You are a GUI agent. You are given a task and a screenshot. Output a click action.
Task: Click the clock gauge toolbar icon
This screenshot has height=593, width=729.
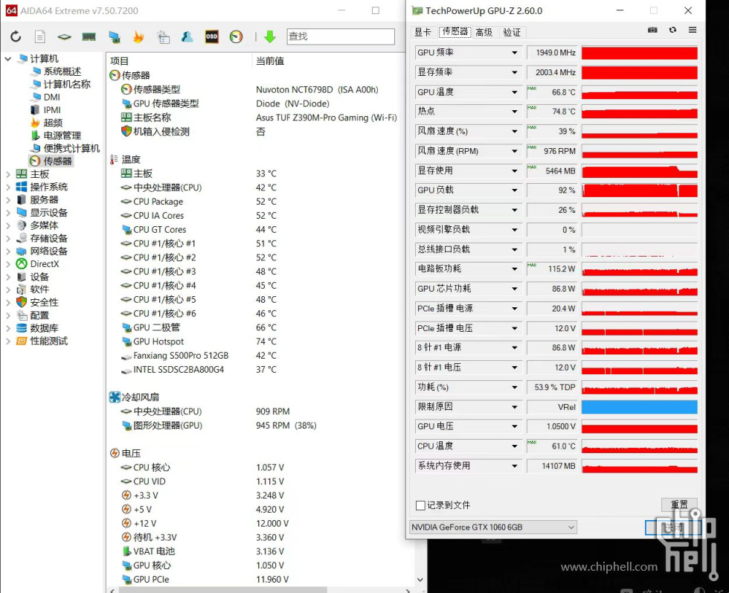click(237, 36)
